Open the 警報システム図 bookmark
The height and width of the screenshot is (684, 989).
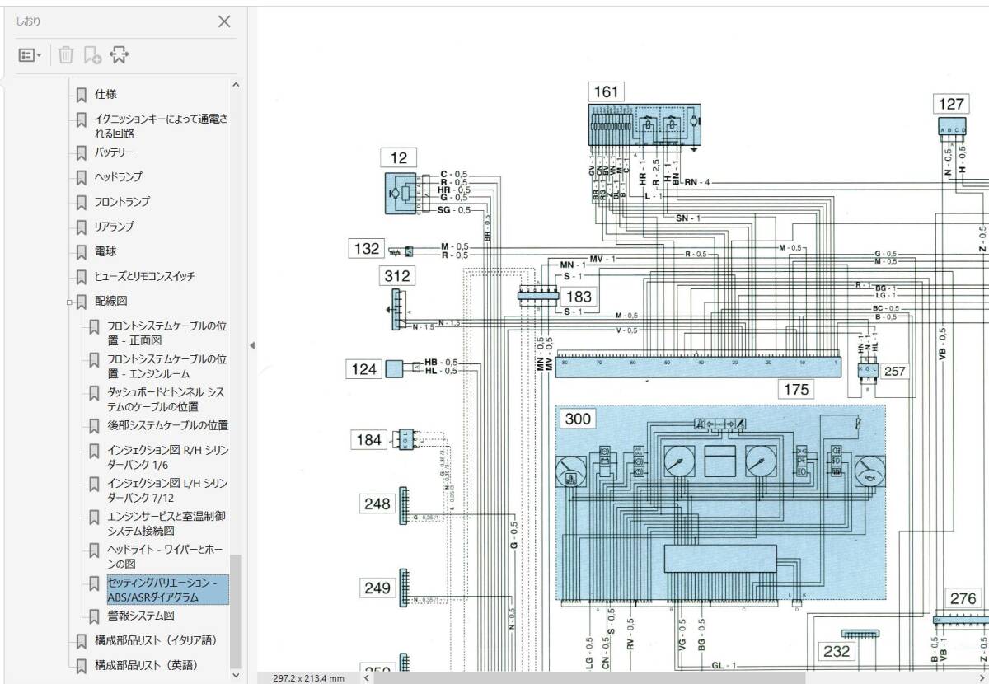point(140,616)
